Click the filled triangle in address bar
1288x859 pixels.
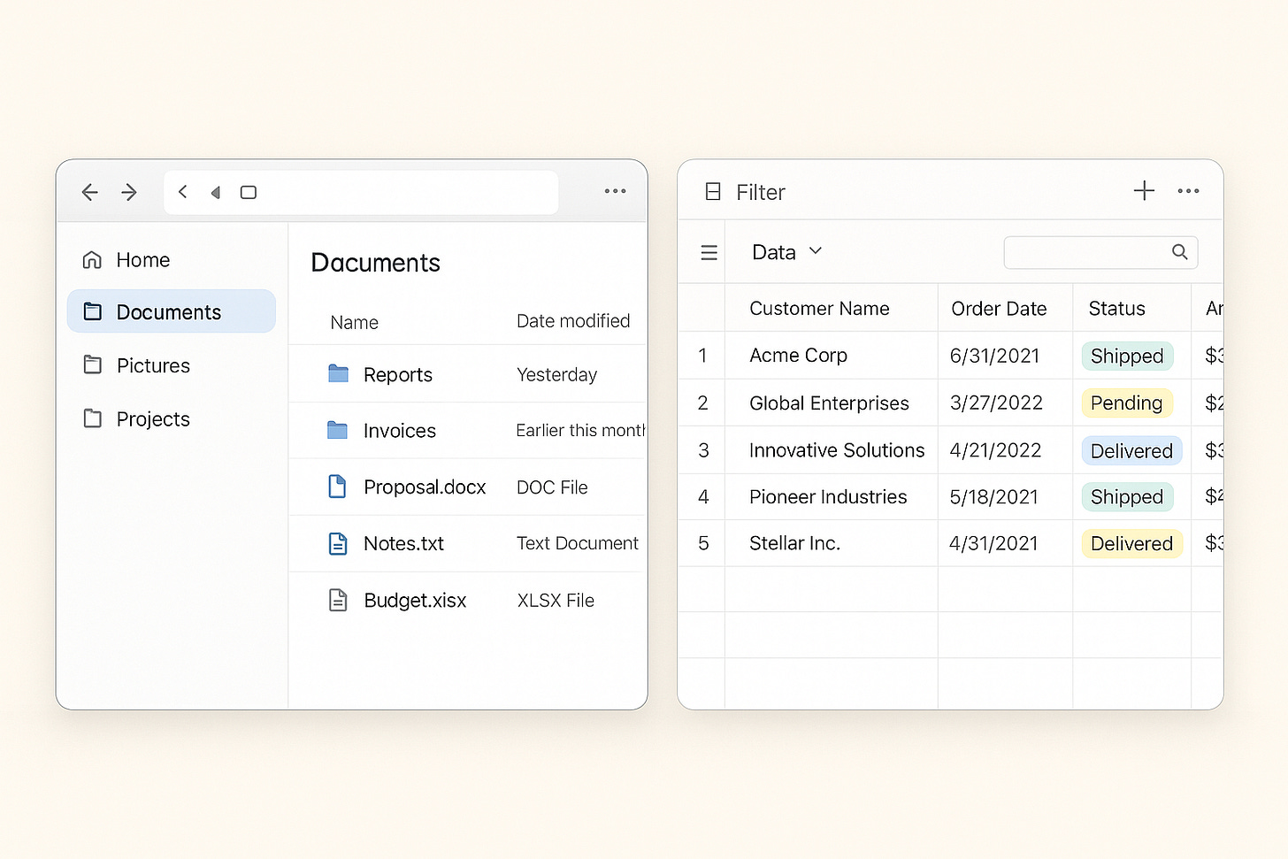pos(215,192)
